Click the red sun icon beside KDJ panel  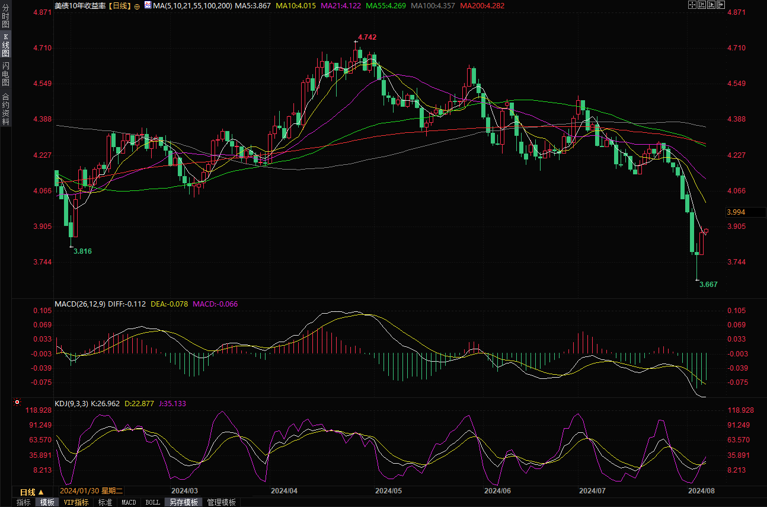(x=17, y=403)
